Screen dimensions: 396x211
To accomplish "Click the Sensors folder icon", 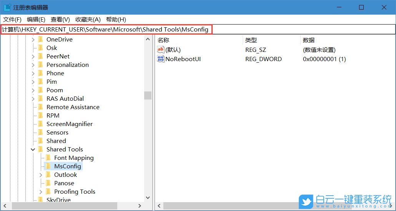I will tap(40, 133).
